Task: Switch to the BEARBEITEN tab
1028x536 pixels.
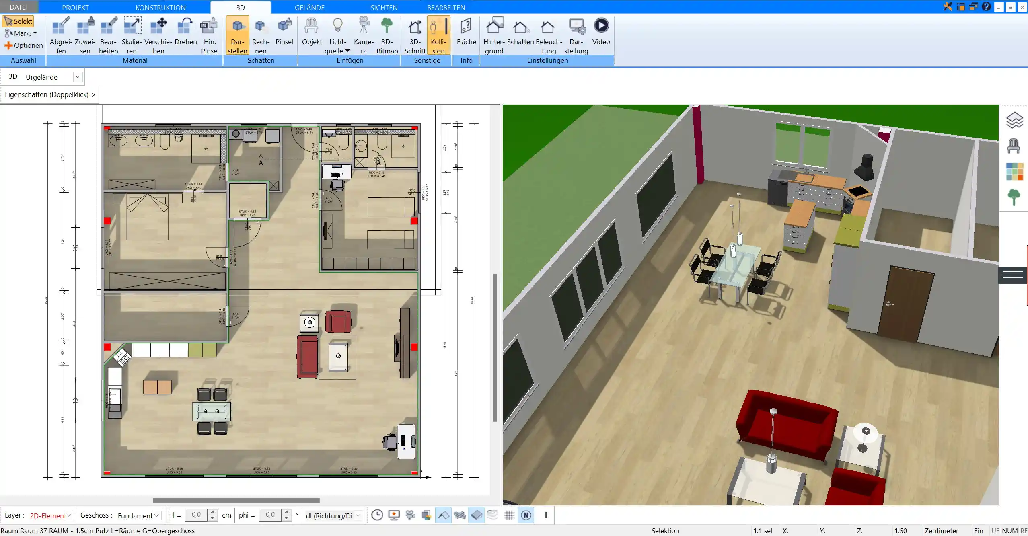Action: 446,7
